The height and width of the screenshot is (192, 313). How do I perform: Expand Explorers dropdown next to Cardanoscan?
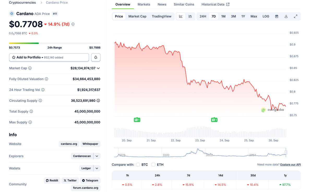pos(97,156)
